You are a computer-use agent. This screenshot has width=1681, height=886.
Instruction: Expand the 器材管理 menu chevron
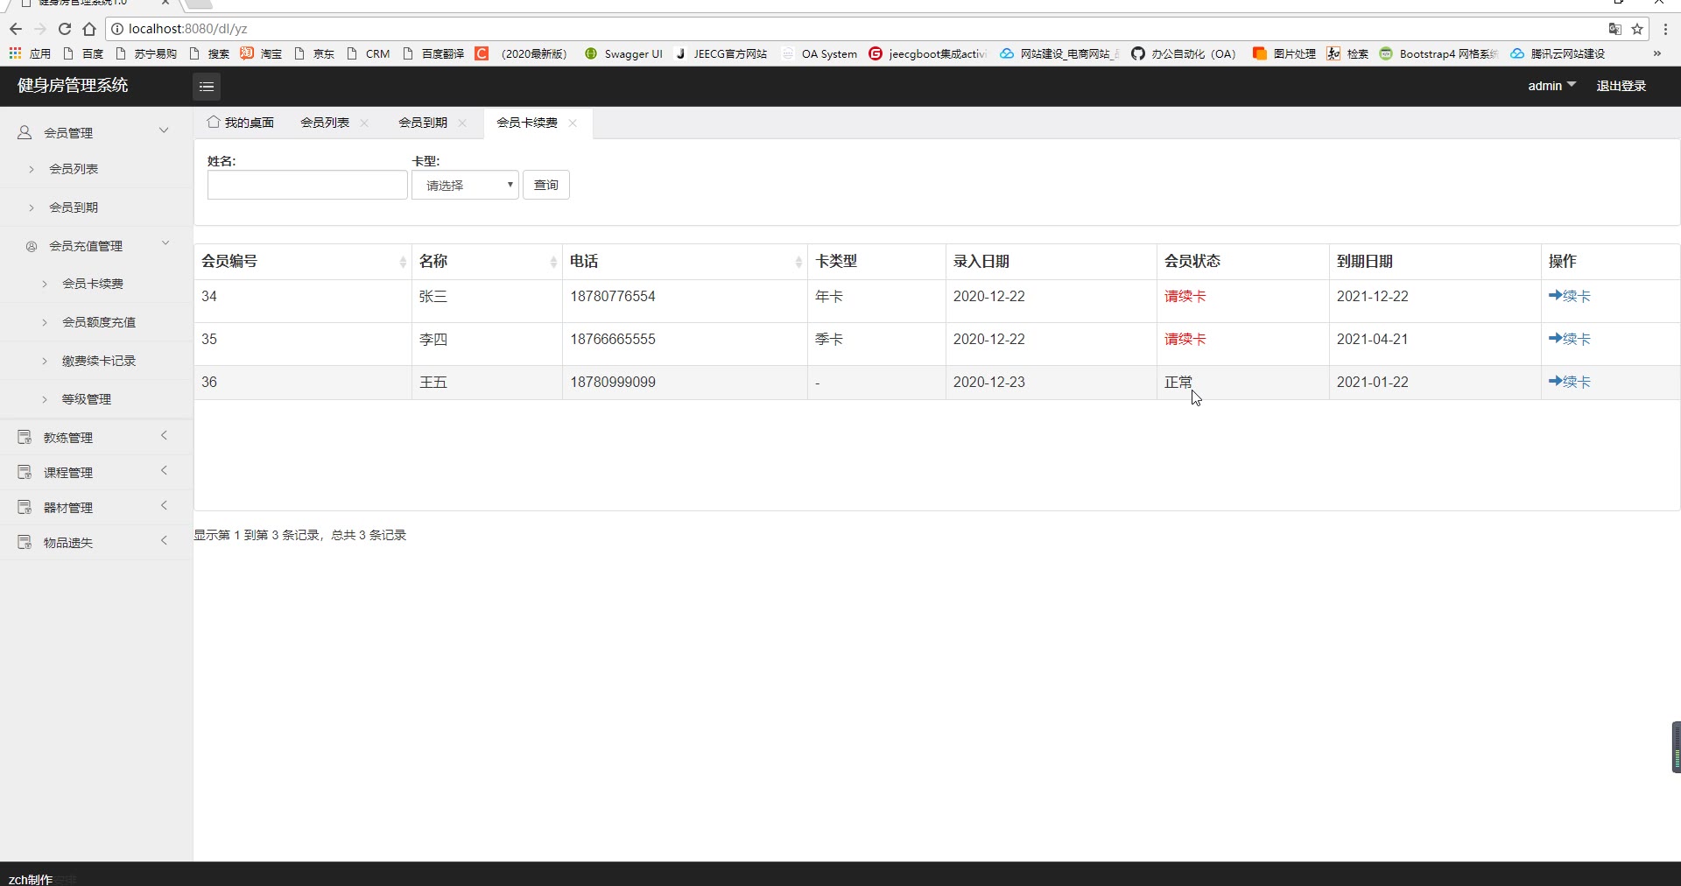point(164,505)
